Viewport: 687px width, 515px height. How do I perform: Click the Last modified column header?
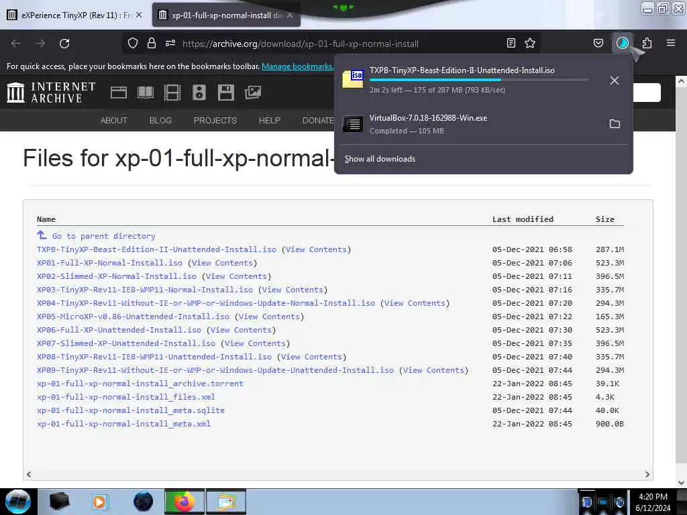click(523, 219)
